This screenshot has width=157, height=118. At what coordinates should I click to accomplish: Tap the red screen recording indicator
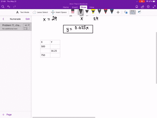pyautogui.click(x=142, y=1)
